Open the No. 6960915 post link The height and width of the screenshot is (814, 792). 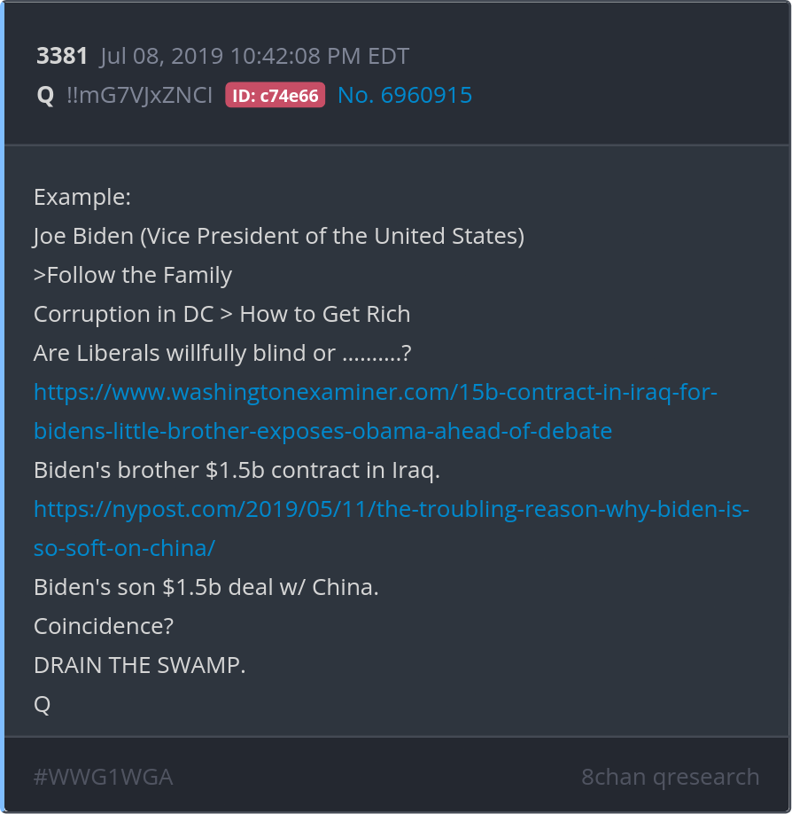[x=405, y=96]
